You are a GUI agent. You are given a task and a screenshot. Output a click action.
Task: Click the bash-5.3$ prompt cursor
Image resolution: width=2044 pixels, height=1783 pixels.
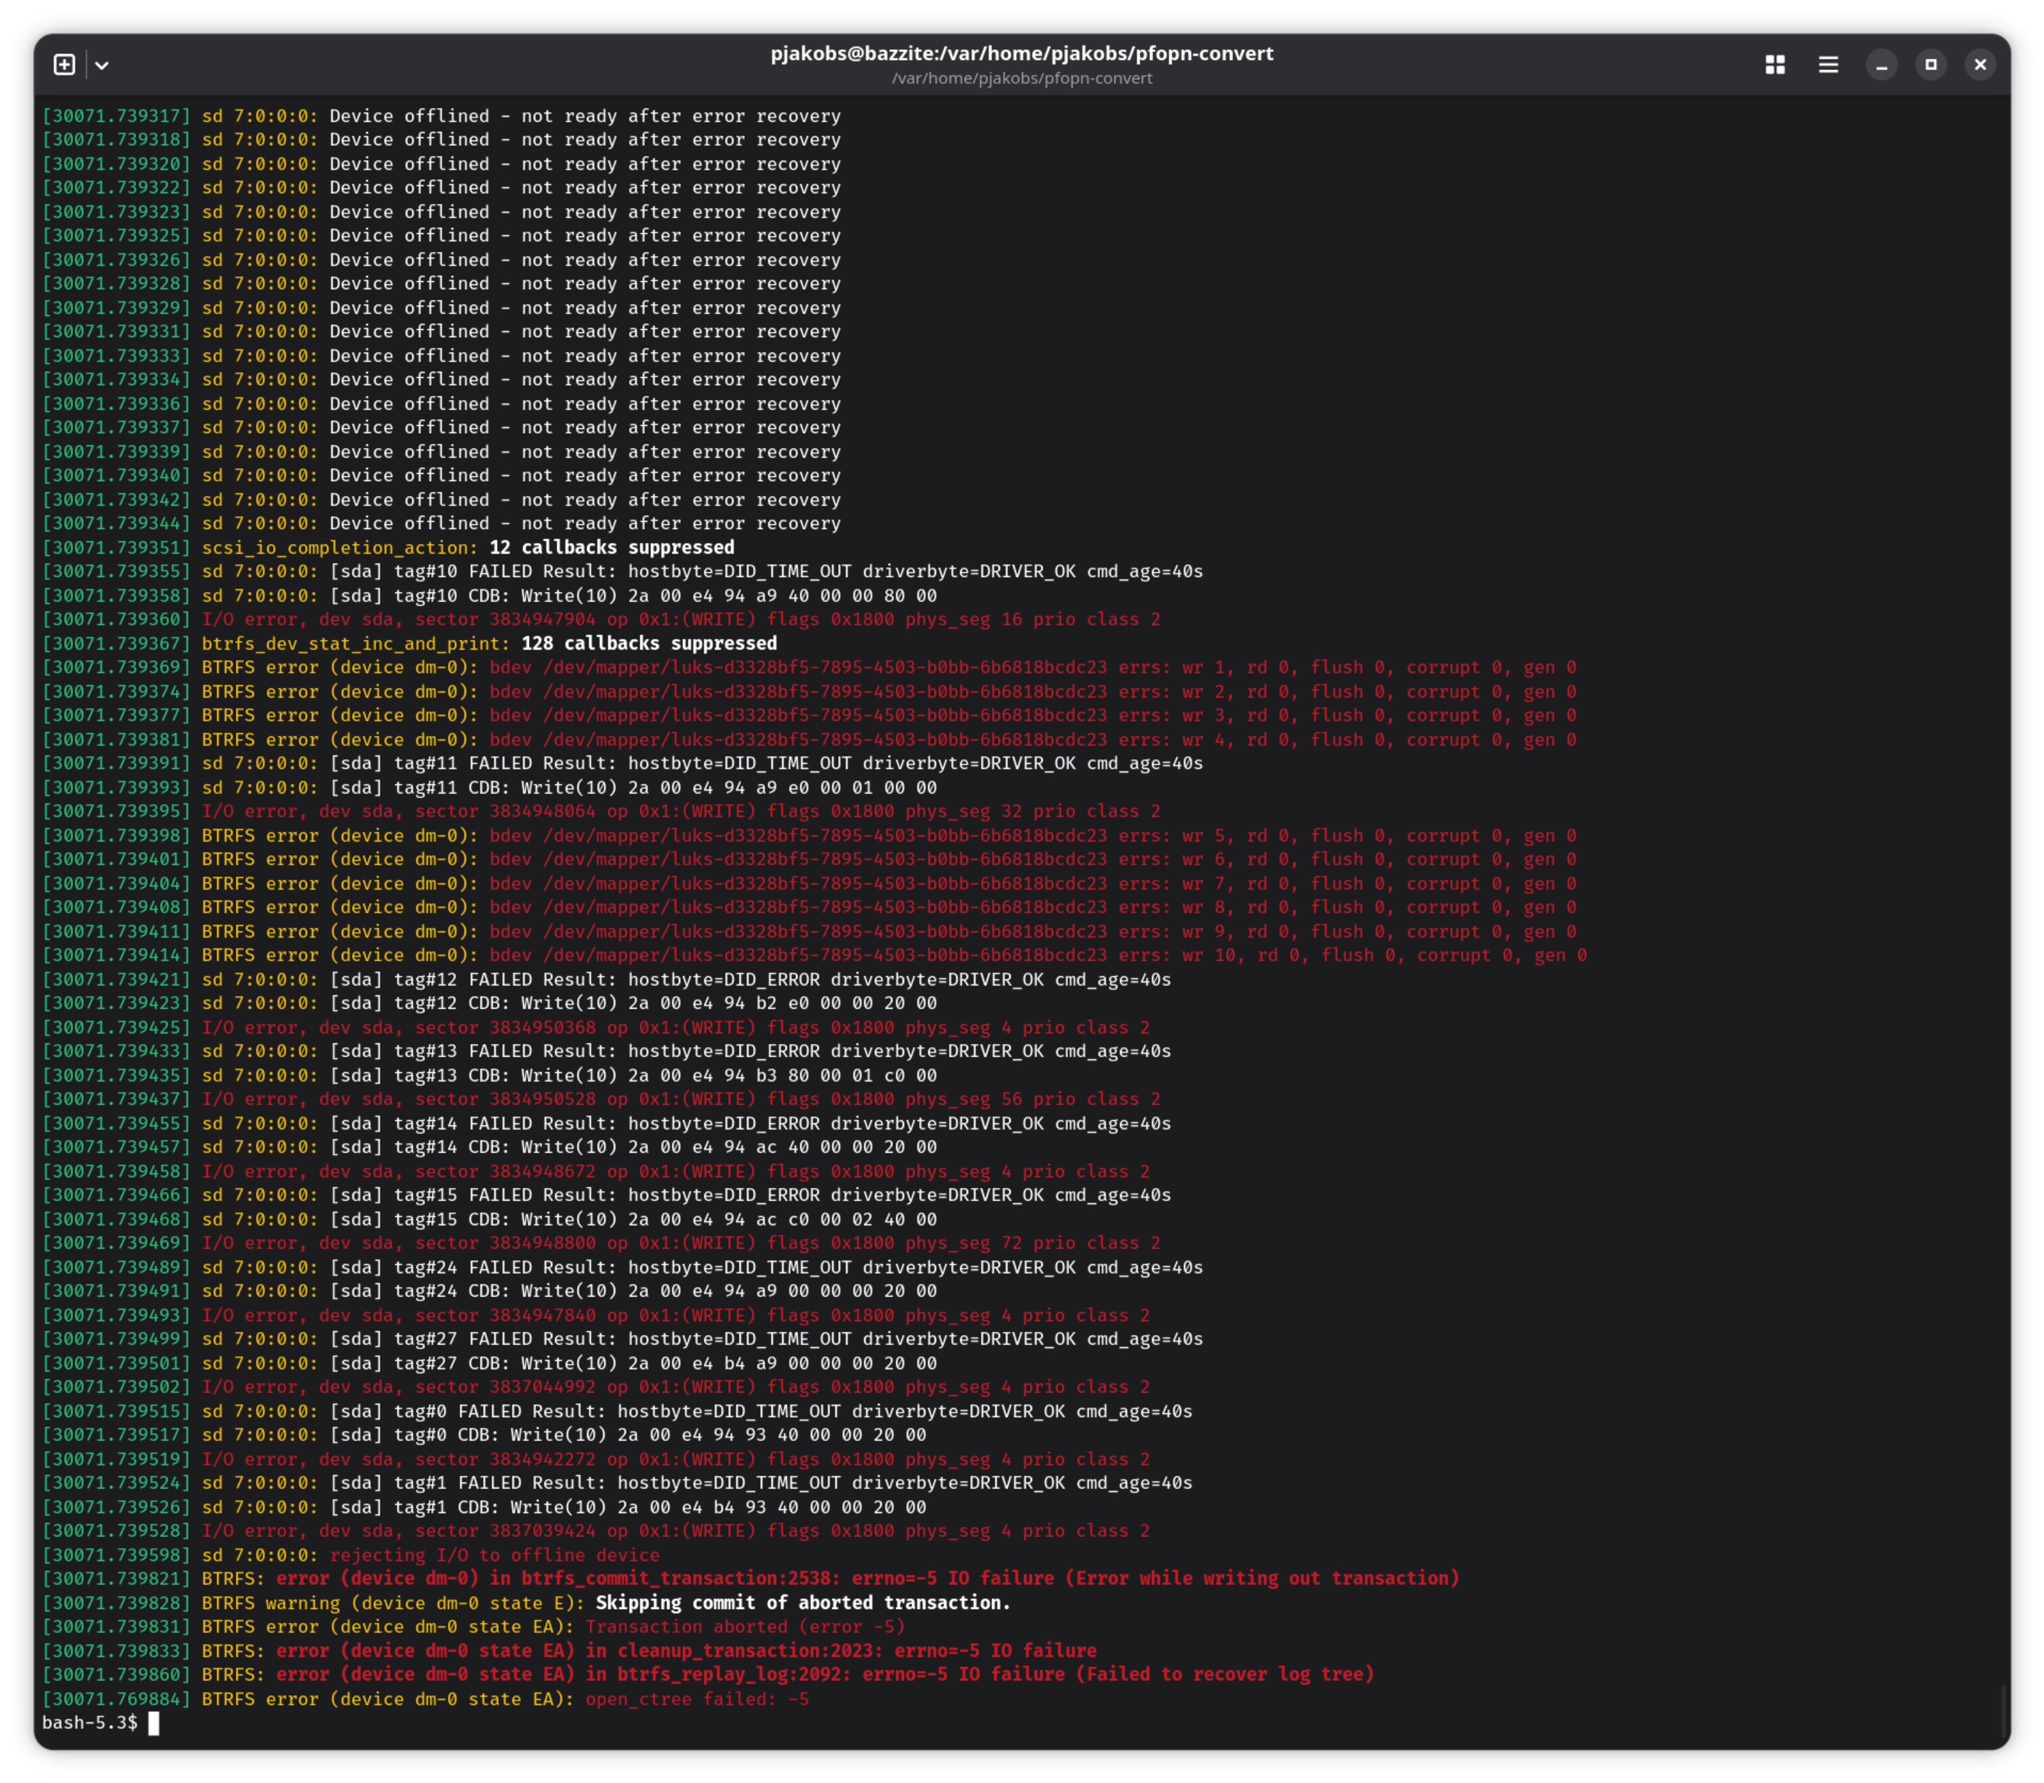click(153, 1723)
